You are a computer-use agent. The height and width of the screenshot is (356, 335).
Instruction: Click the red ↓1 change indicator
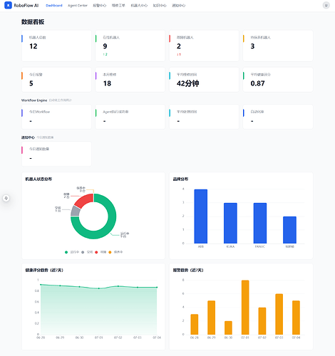pos(179,54)
